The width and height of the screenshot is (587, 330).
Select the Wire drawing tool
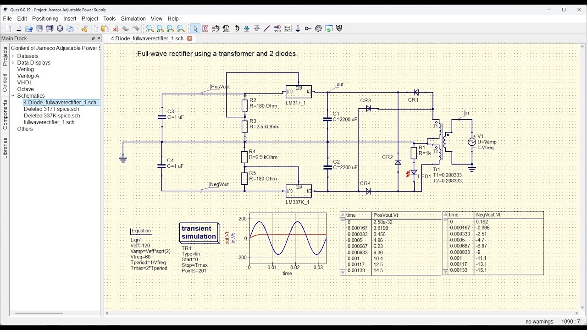(x=267, y=28)
